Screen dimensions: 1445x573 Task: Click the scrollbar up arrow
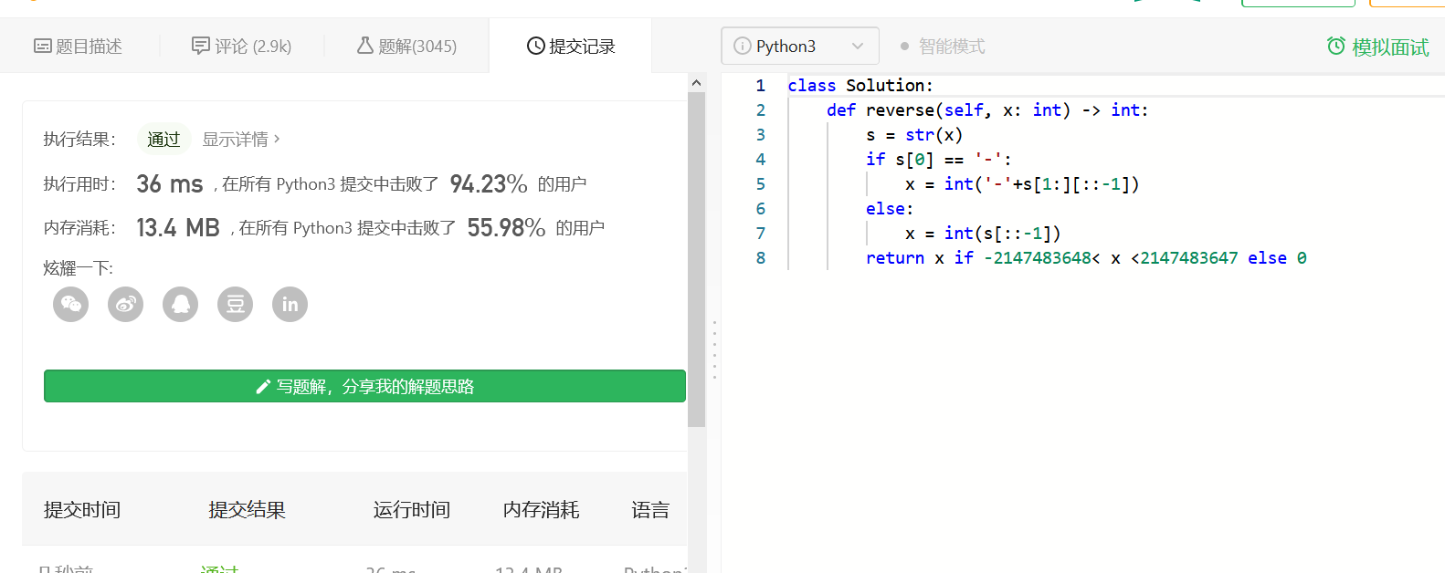(697, 83)
